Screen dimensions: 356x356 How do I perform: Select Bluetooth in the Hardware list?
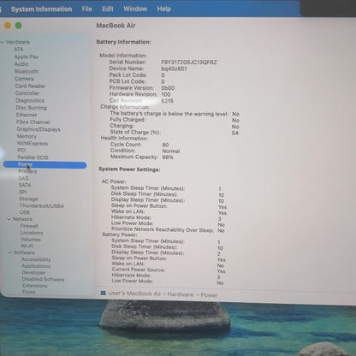tap(27, 71)
